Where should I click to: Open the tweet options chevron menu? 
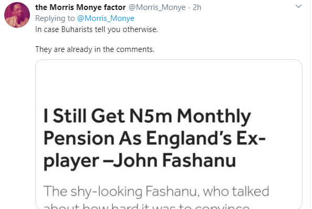(298, 6)
